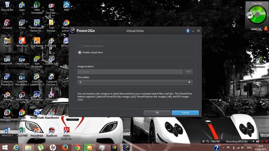
Task: Launch PhotoScape from the desktop
Action: (22, 96)
